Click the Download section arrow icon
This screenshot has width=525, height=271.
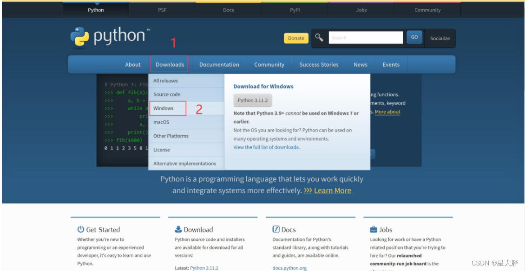[x=178, y=229]
